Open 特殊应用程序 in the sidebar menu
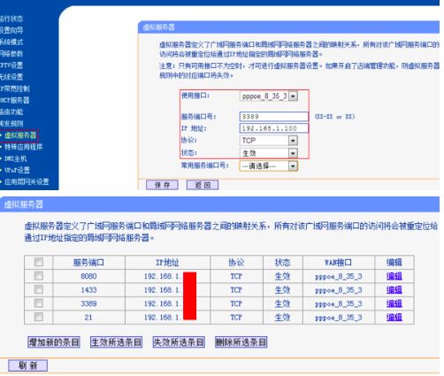The height and width of the screenshot is (376, 444). coord(23,147)
